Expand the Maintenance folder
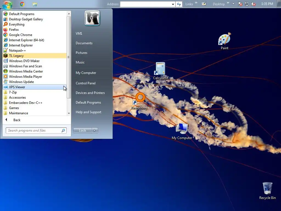 click(35, 113)
